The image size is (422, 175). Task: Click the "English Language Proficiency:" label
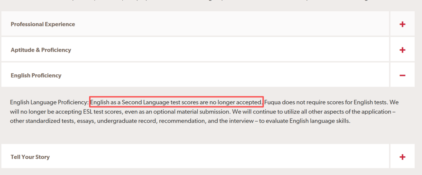49,103
